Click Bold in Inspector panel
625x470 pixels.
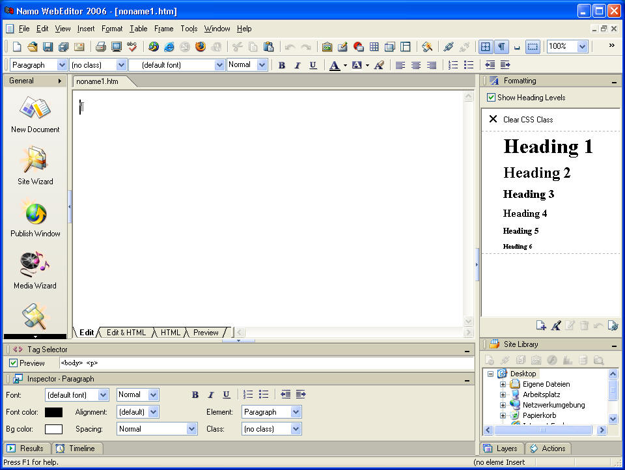coord(195,394)
